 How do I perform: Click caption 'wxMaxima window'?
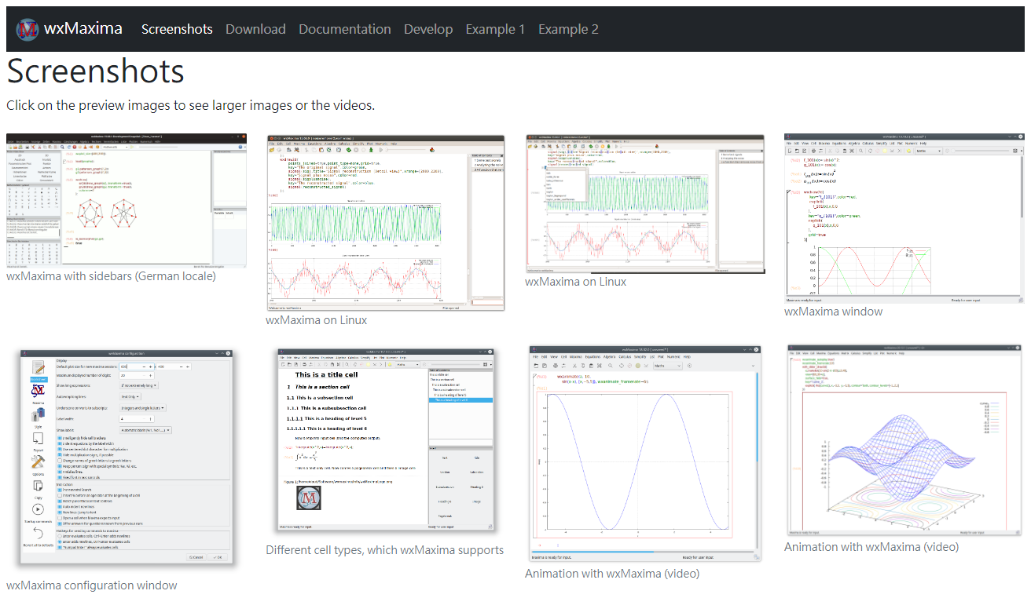pyautogui.click(x=833, y=312)
